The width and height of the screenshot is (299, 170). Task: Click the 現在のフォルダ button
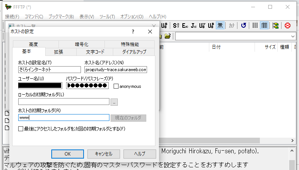[x=128, y=118]
